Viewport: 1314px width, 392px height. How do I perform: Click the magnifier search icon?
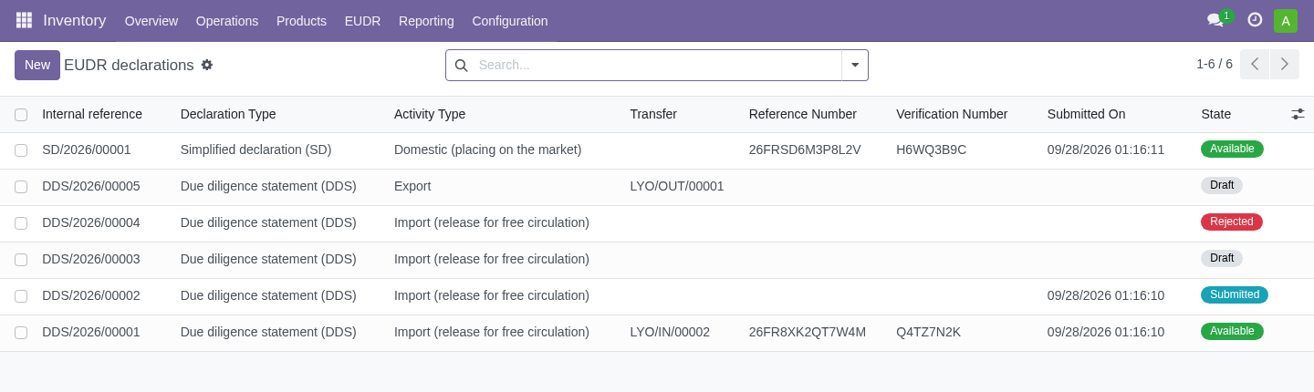461,66
